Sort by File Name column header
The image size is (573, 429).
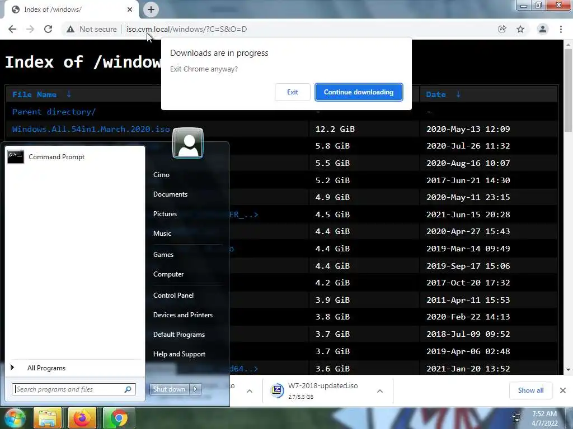[34, 94]
